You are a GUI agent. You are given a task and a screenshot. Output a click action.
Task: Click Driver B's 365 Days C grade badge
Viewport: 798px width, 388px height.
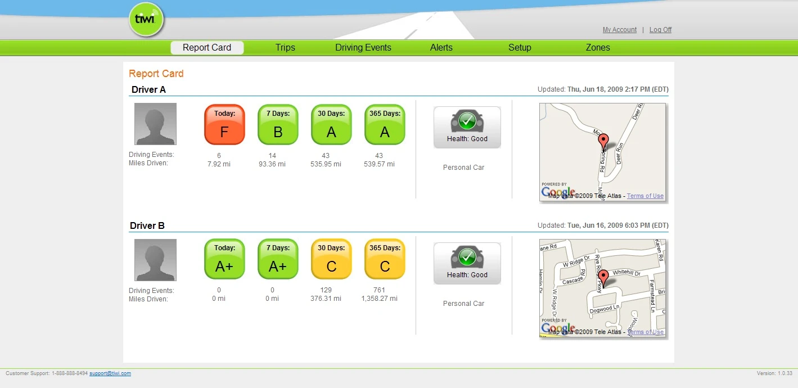click(385, 259)
